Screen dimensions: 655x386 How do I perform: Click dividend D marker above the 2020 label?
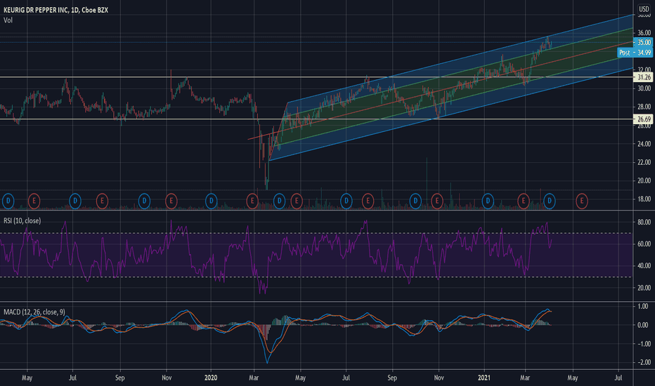[212, 201]
